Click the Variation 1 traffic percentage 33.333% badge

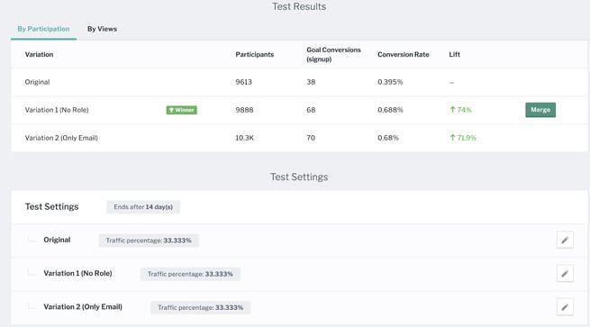190,274
